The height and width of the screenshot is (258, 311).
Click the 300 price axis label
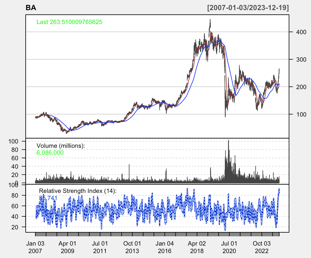(301, 59)
